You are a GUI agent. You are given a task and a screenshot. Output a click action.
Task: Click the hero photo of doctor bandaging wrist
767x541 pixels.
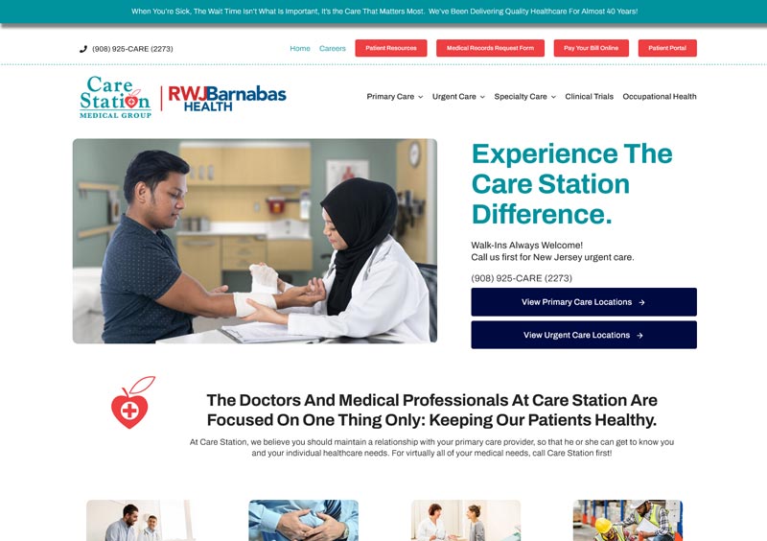coord(255,241)
